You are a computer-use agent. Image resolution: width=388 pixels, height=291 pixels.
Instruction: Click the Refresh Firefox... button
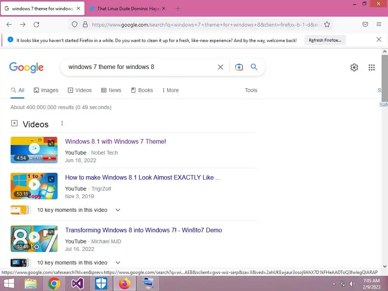[x=325, y=40]
